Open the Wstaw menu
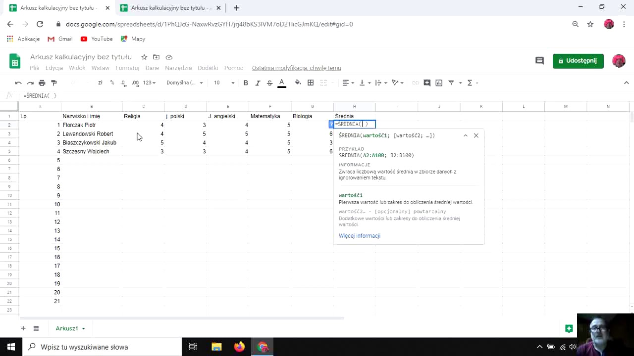The width and height of the screenshot is (634, 356). pos(100,68)
